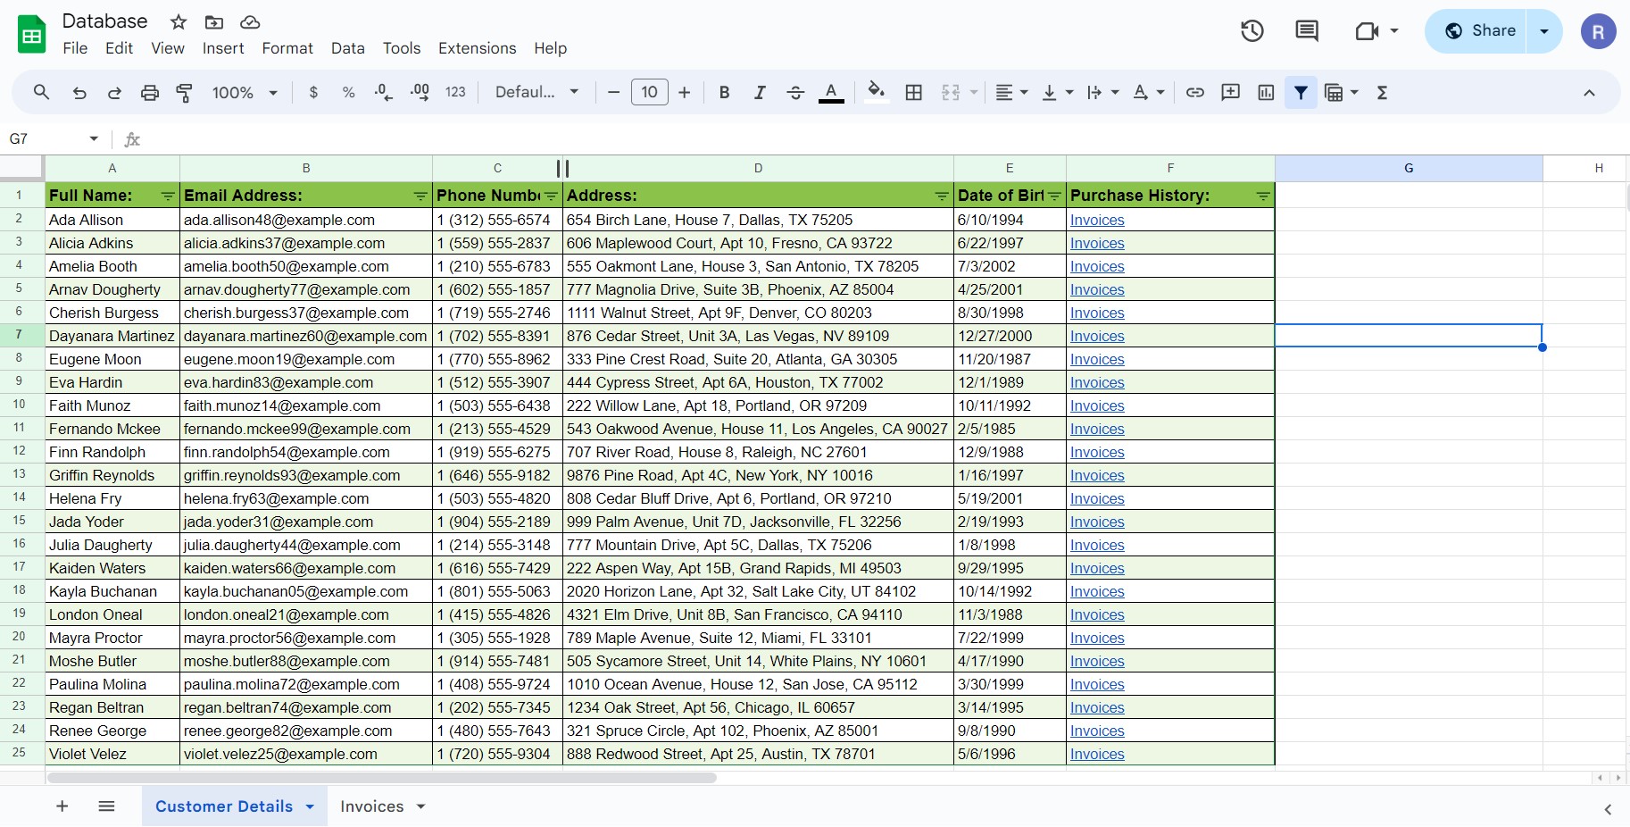The image size is (1630, 827).
Task: Open the comments panel icon
Action: 1307,31
